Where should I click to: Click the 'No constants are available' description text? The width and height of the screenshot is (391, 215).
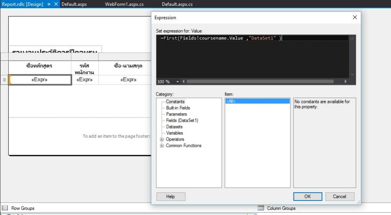[322, 104]
